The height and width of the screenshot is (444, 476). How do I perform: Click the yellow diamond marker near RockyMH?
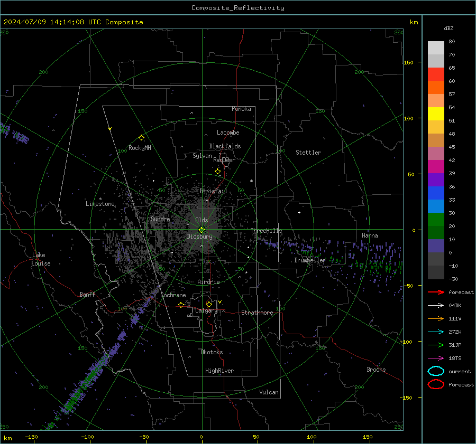click(141, 138)
